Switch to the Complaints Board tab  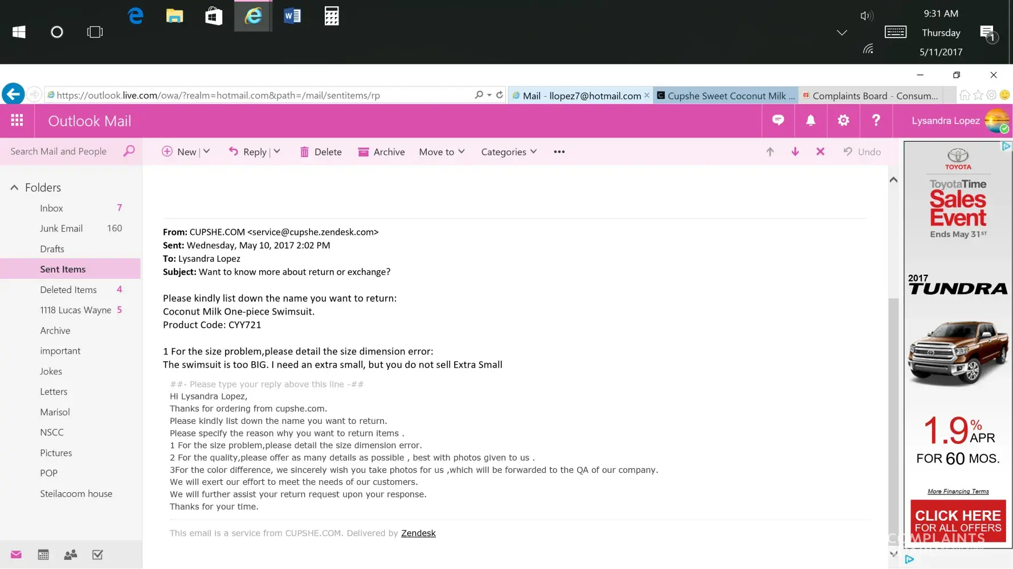(870, 96)
